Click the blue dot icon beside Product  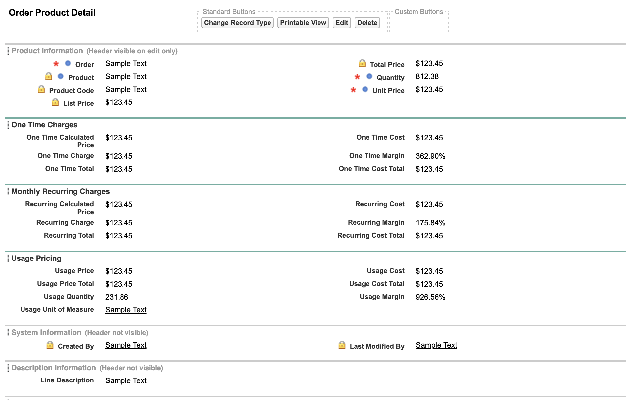[x=61, y=76]
